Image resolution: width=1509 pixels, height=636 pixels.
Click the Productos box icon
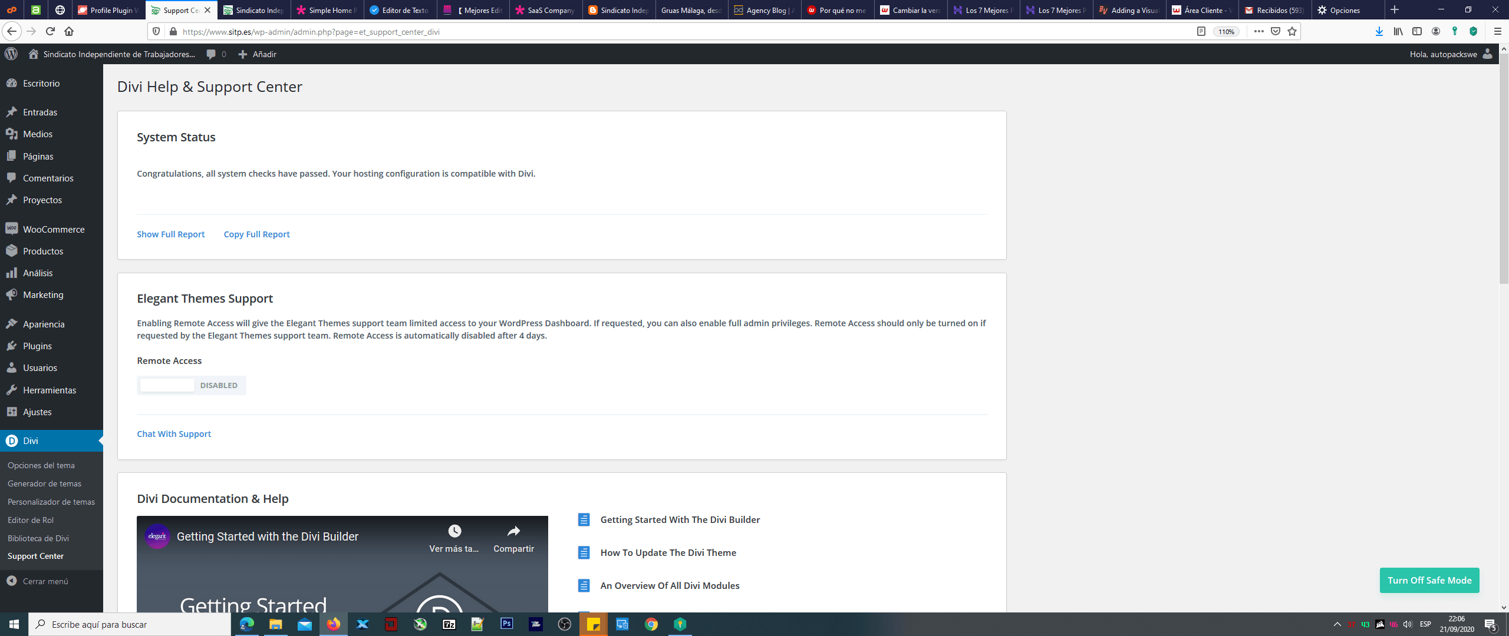pyautogui.click(x=12, y=251)
